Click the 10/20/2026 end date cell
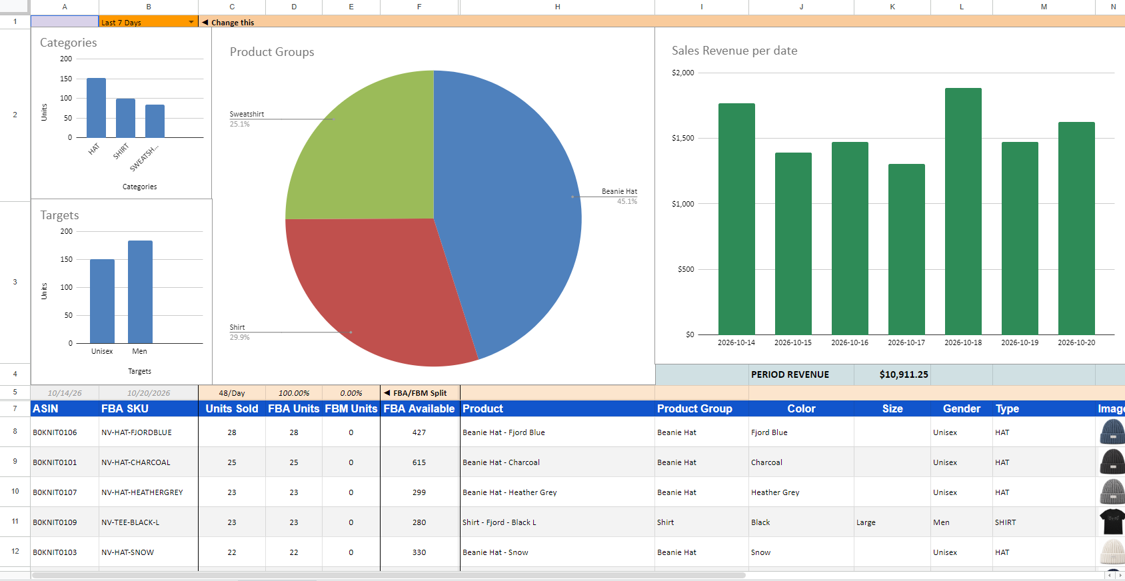This screenshot has width=1125, height=581. click(149, 393)
